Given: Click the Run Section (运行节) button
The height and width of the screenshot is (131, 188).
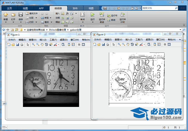Looking at the screenshot, I should [x=112, y=16].
